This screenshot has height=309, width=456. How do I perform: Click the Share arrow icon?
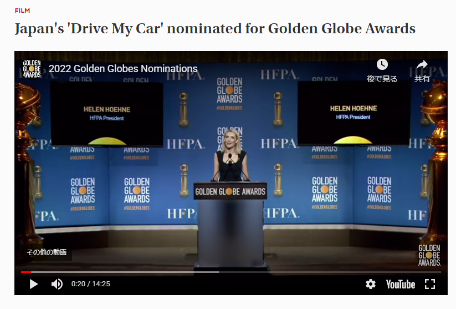(x=422, y=65)
